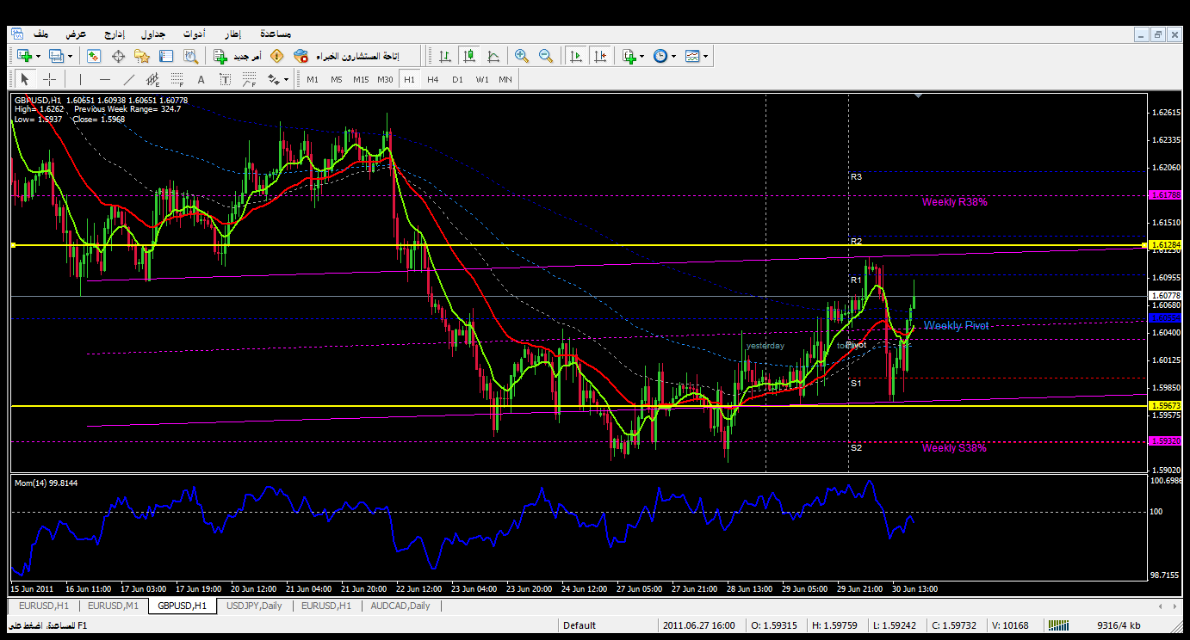The width and height of the screenshot is (1190, 640).
Task: Select the yellow line at 1.61284 handle
Action: [13, 246]
